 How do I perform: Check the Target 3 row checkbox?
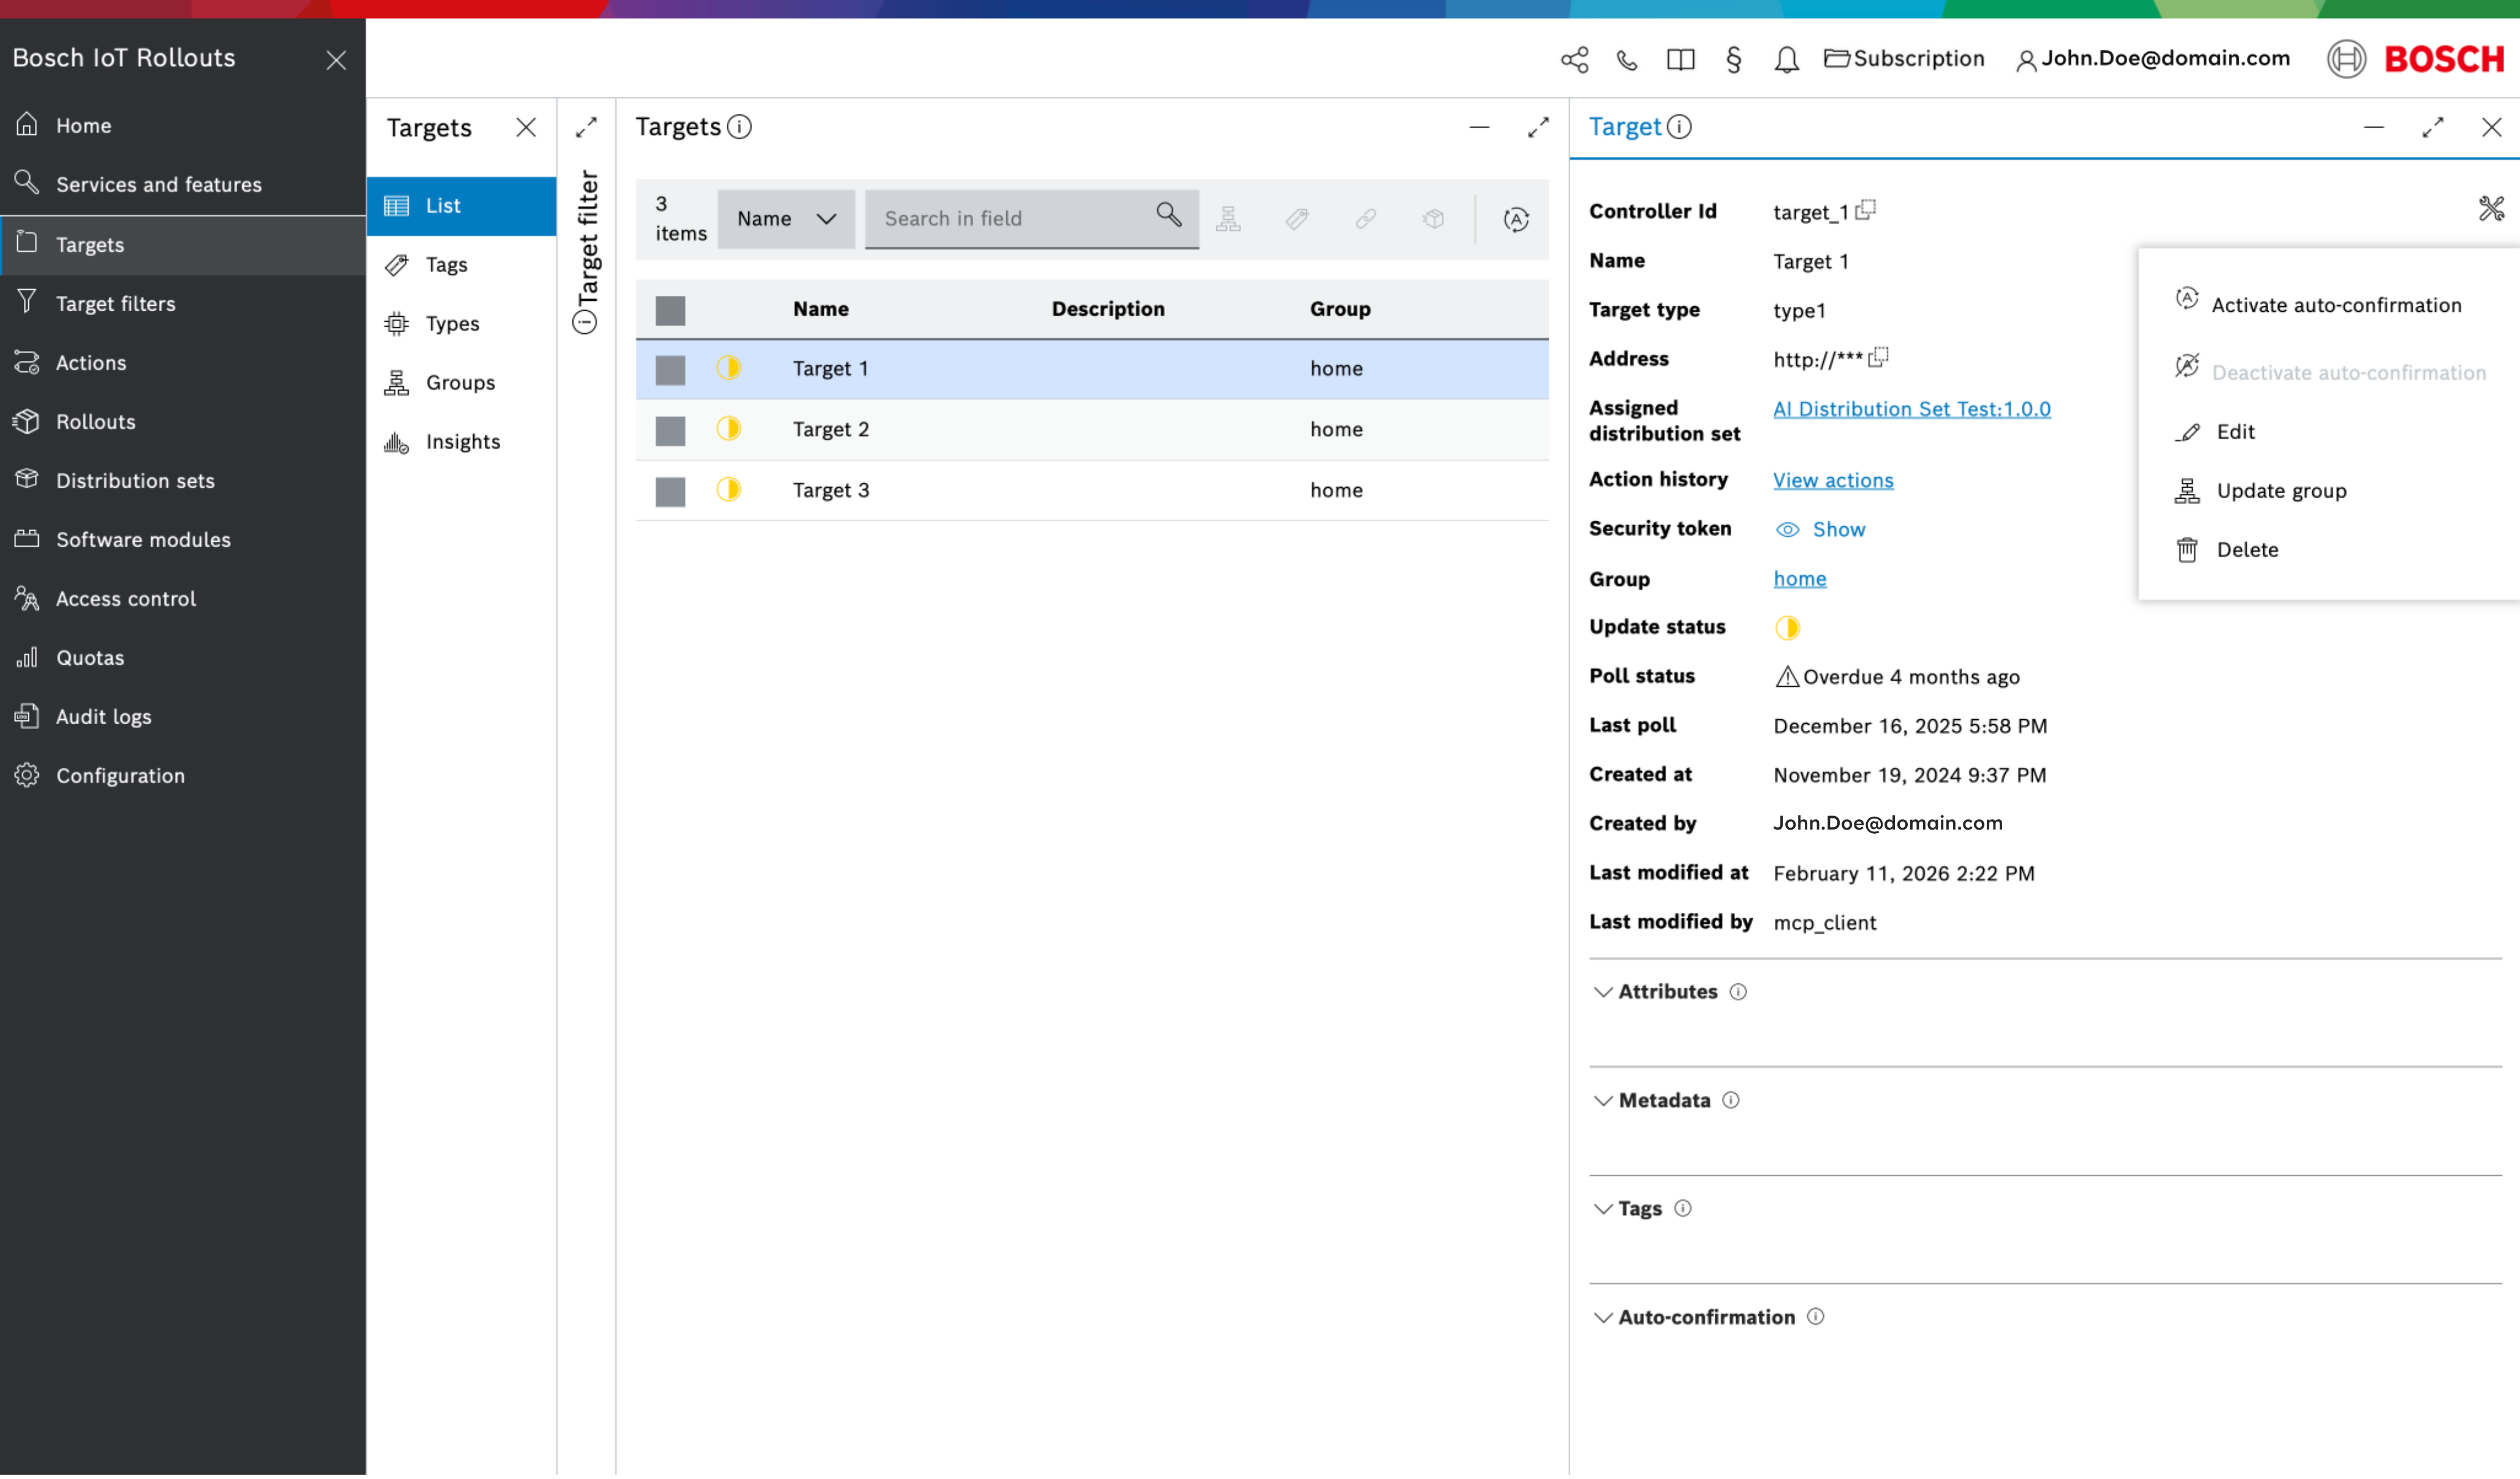pyautogui.click(x=670, y=493)
